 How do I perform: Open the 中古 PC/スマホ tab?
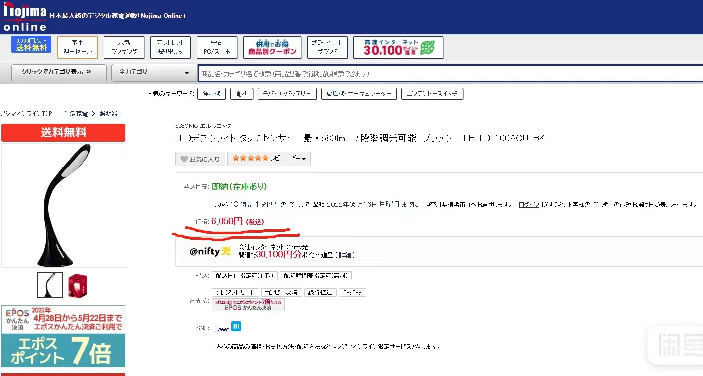(217, 47)
